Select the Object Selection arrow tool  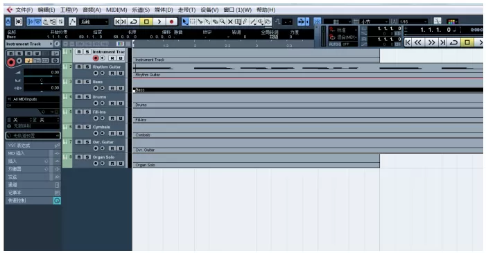[x=185, y=21]
